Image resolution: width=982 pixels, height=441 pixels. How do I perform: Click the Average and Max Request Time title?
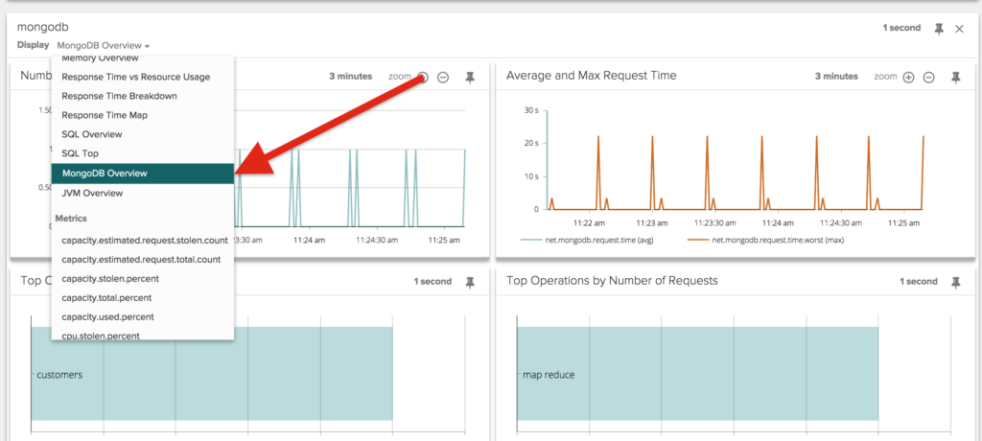pos(591,75)
